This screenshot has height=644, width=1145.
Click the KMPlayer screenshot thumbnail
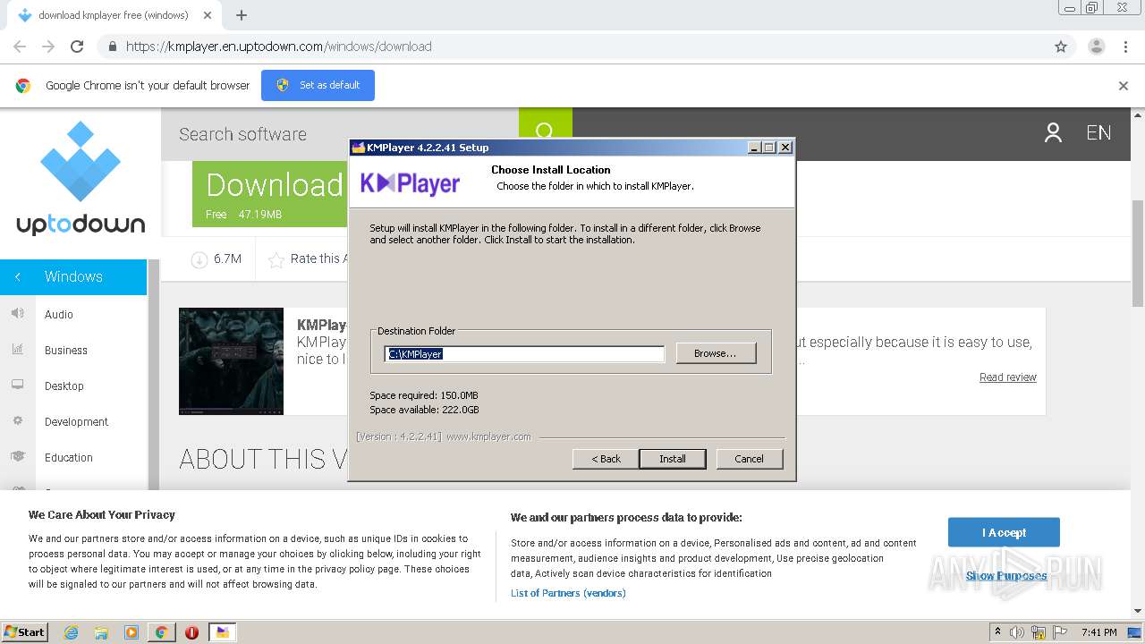coord(231,361)
